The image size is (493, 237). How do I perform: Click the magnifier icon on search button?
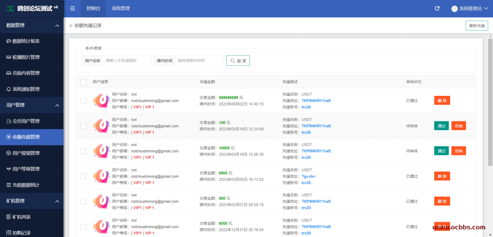pyautogui.click(x=233, y=60)
